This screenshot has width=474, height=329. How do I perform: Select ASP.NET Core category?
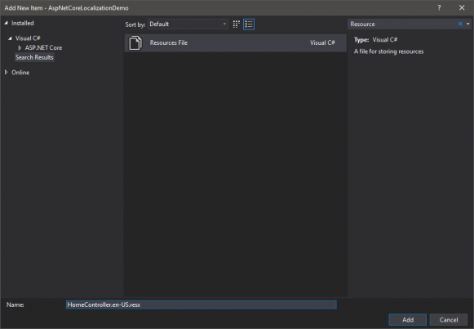click(x=43, y=48)
